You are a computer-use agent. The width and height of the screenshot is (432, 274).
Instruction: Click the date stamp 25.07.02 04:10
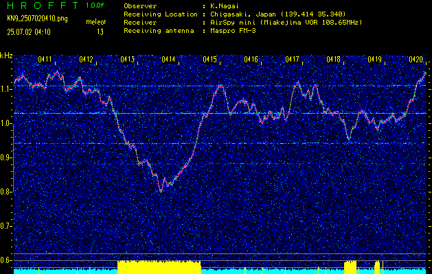[29, 32]
